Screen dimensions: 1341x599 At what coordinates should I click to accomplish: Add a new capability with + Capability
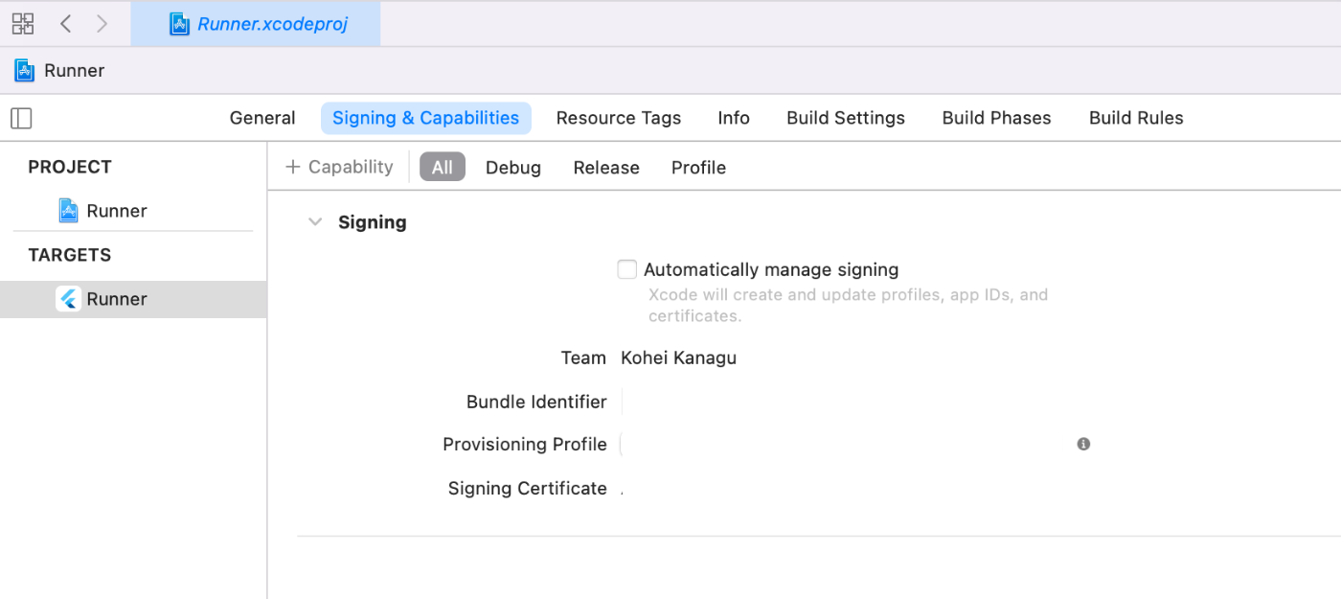(x=339, y=167)
